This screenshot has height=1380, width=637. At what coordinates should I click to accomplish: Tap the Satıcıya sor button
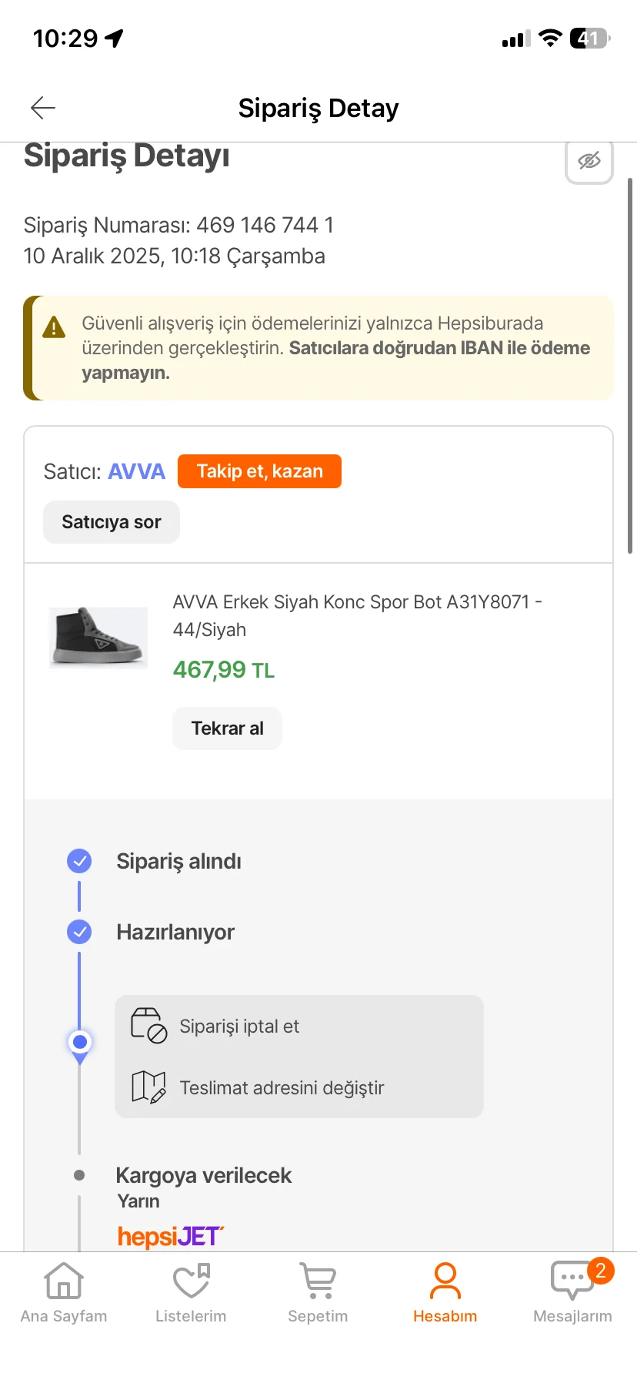coord(112,522)
